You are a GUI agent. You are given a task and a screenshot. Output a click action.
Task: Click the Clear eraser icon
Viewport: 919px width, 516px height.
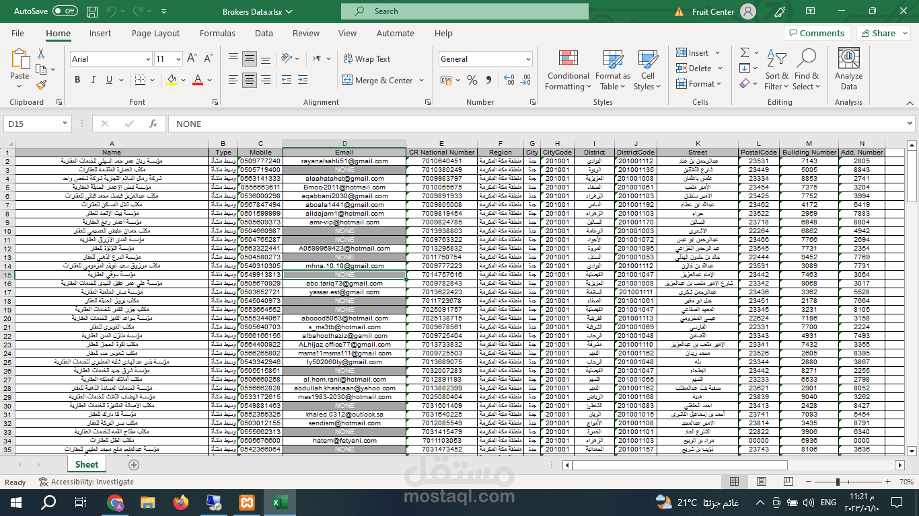[x=745, y=84]
